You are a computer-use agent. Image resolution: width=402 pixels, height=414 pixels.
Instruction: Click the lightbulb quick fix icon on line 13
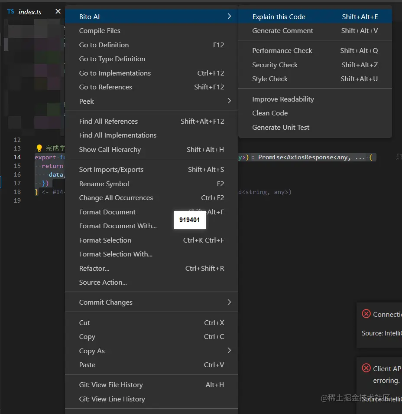(x=39, y=148)
